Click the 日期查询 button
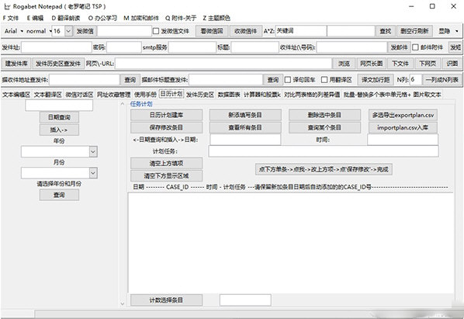 point(59,117)
